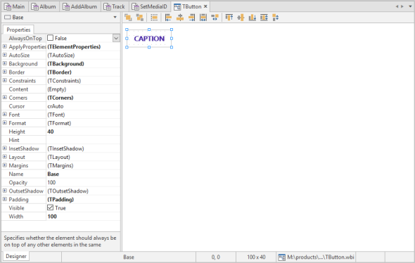The width and height of the screenshot is (415, 263).
Task: Align selected elements to the left edge
Action: click(x=168, y=18)
